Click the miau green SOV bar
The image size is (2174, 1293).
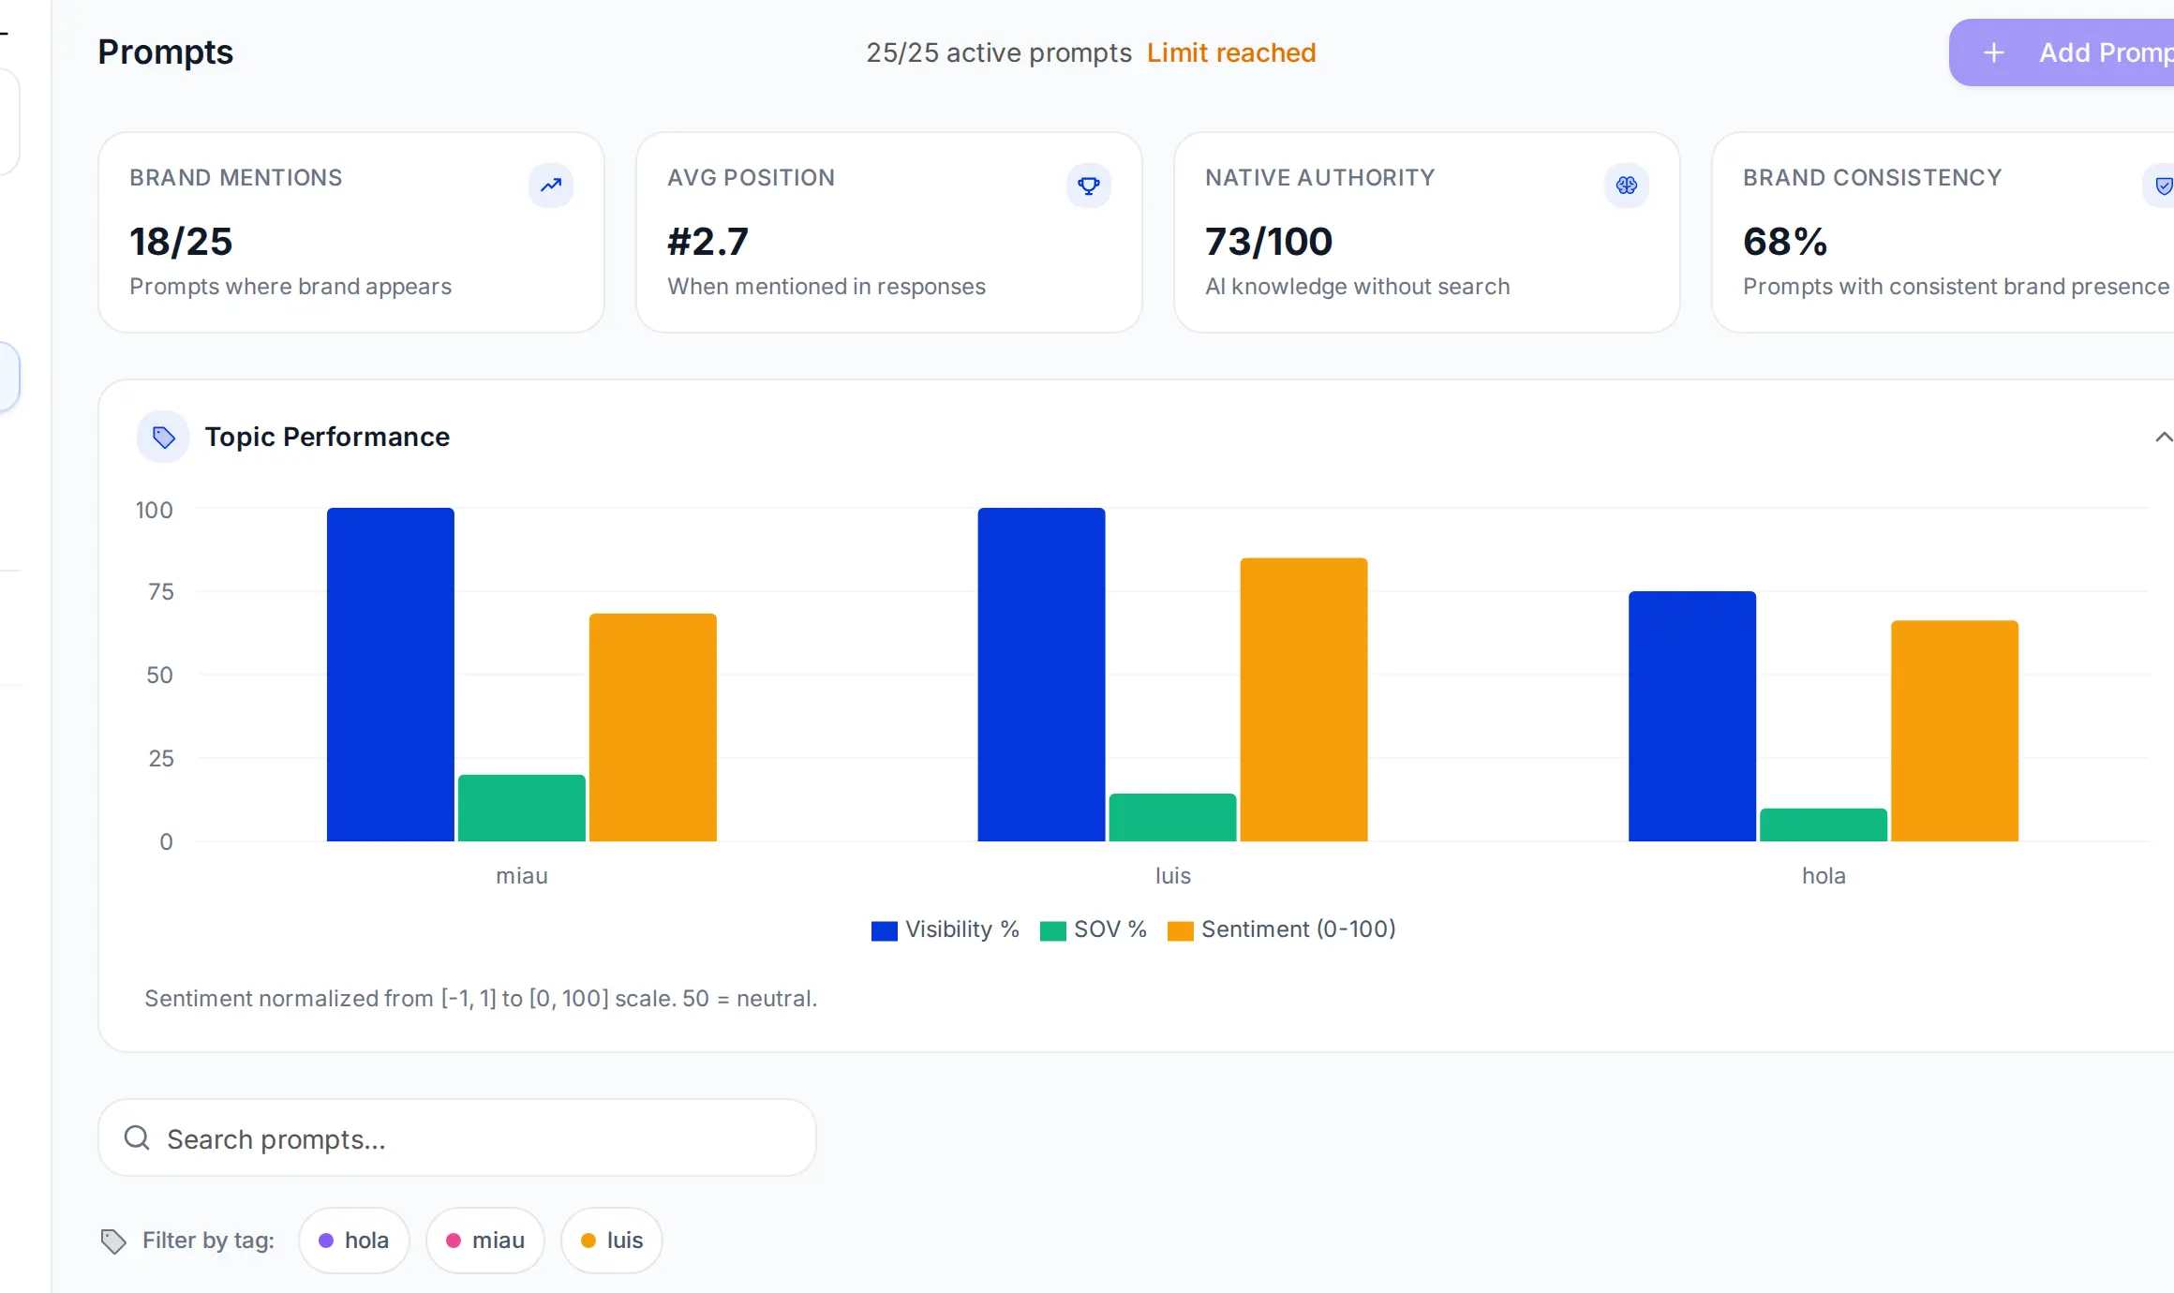[x=522, y=808]
